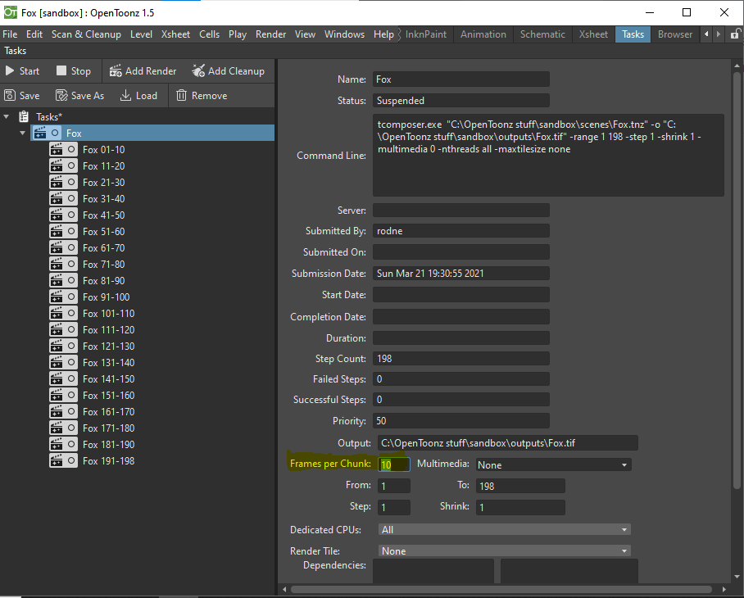The width and height of the screenshot is (744, 598).
Task: Load a saved task list
Action: 138,95
